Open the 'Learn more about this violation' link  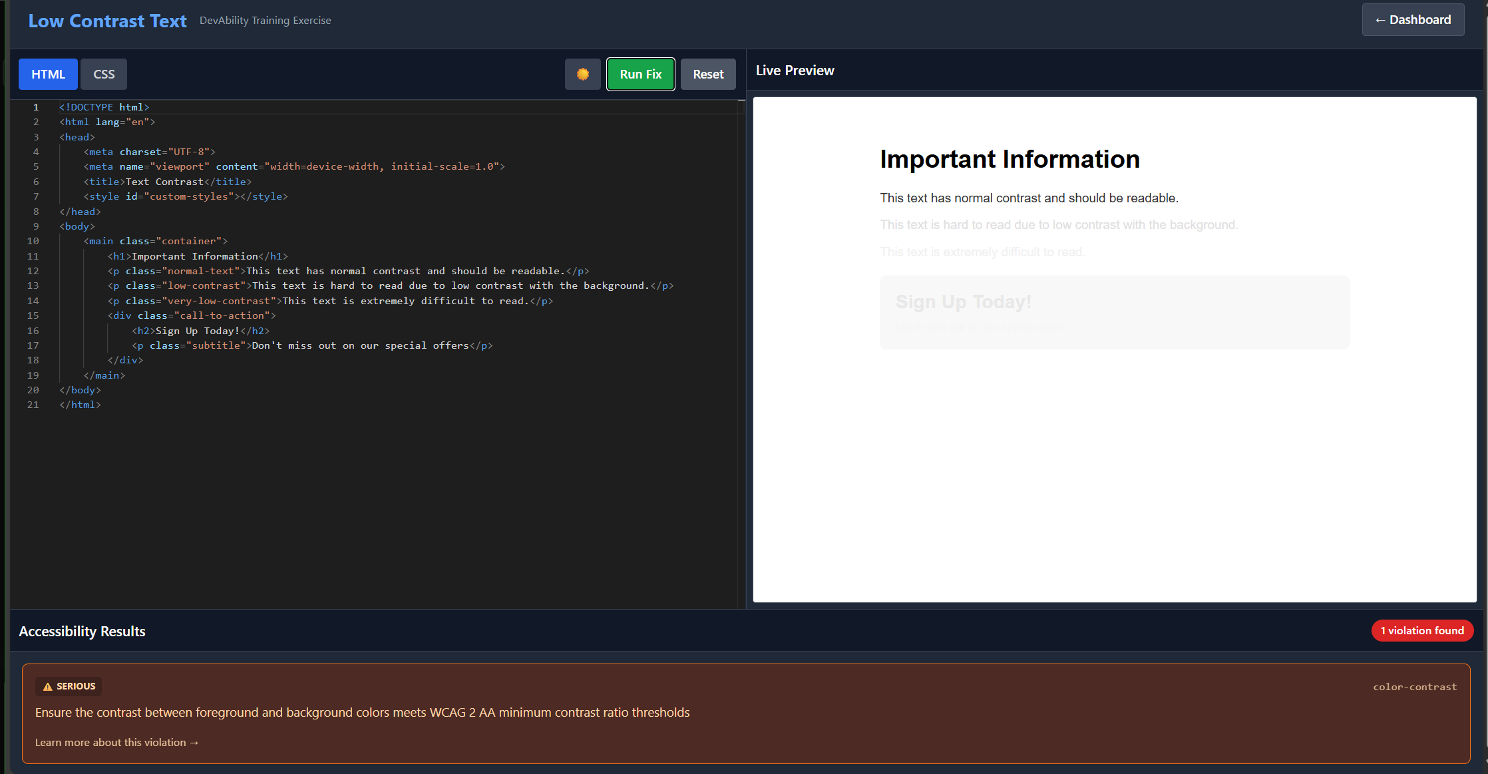tap(116, 742)
